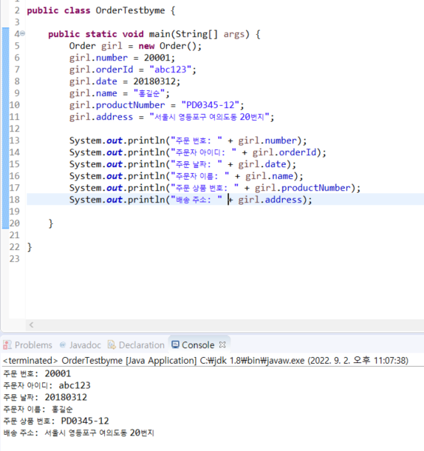Click console output line ending in abc123
This screenshot has height=451, width=424.
(x=47, y=385)
